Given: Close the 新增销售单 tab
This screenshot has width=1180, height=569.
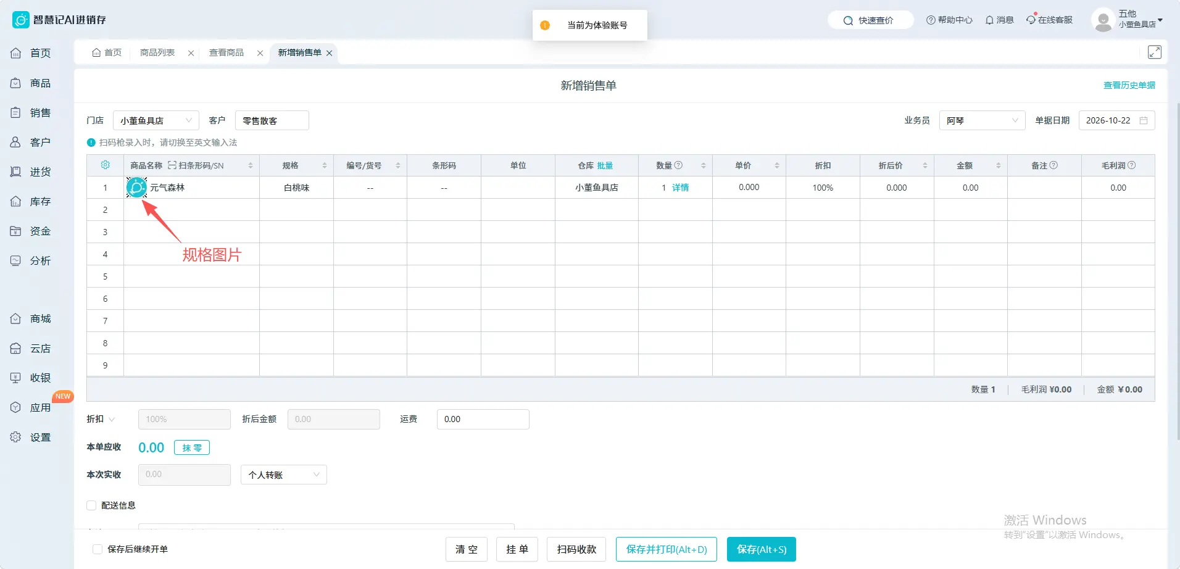Looking at the screenshot, I should (330, 53).
